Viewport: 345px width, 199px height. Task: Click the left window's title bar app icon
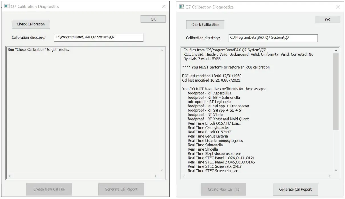[7, 7]
